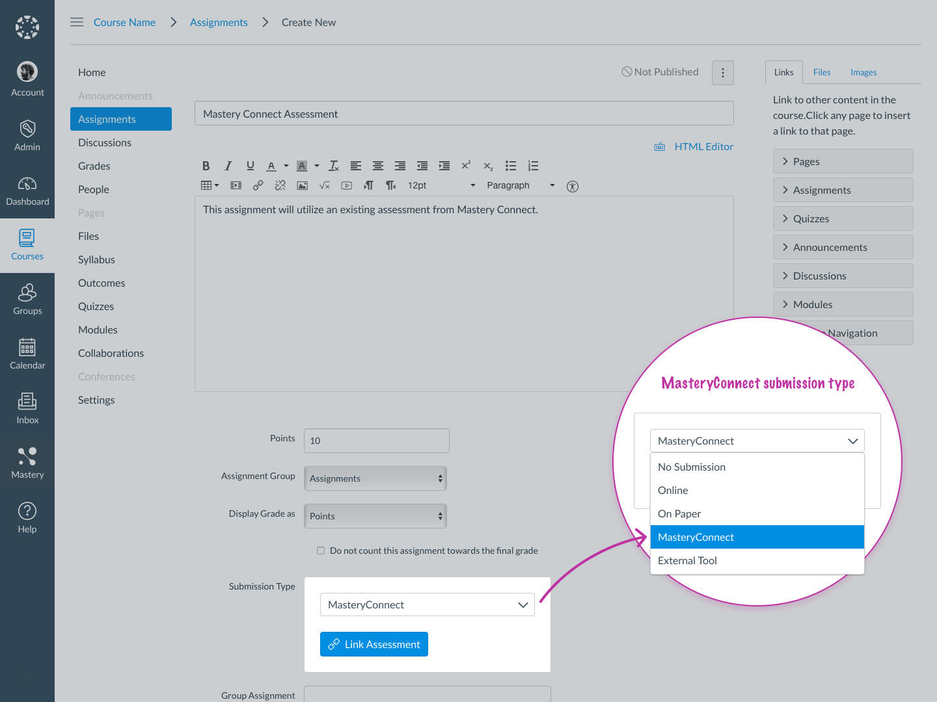
Task: Open Help in global navigation
Action: pos(27,517)
